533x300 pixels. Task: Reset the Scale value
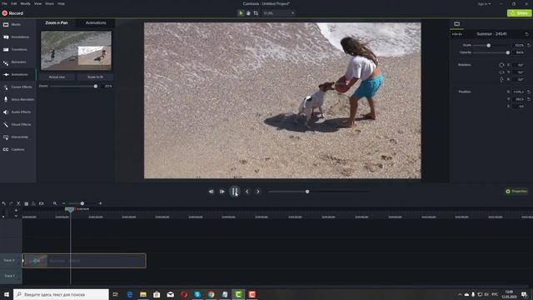click(x=529, y=45)
